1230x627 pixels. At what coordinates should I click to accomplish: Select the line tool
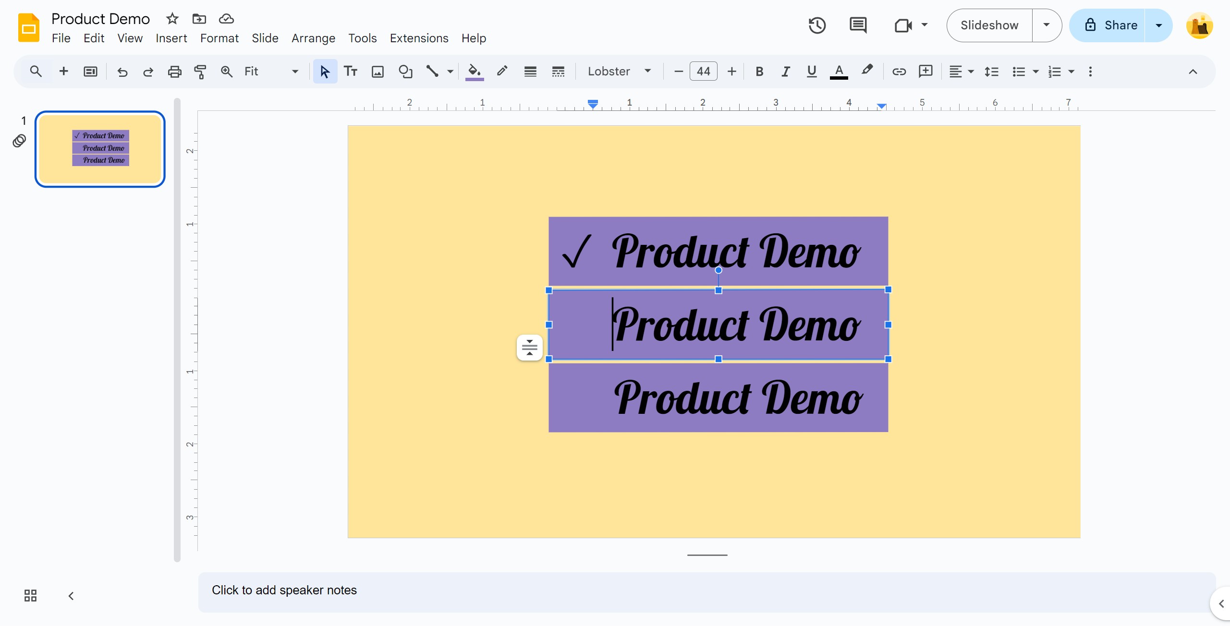point(432,72)
